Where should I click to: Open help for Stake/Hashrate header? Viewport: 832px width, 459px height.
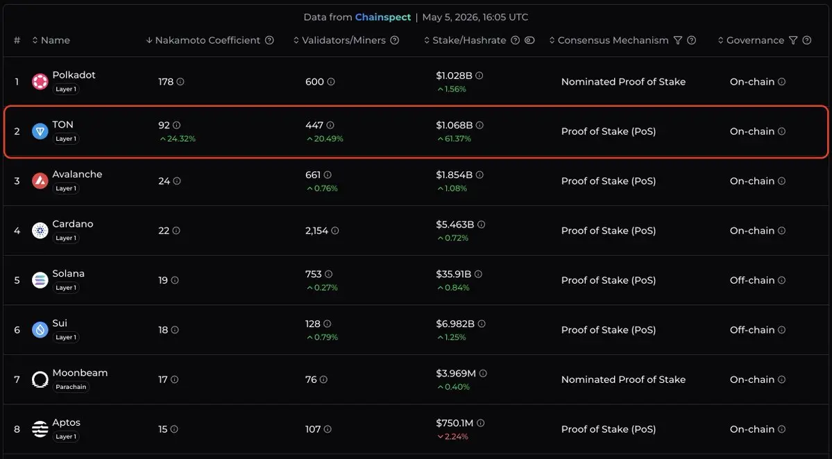pyautogui.click(x=515, y=40)
